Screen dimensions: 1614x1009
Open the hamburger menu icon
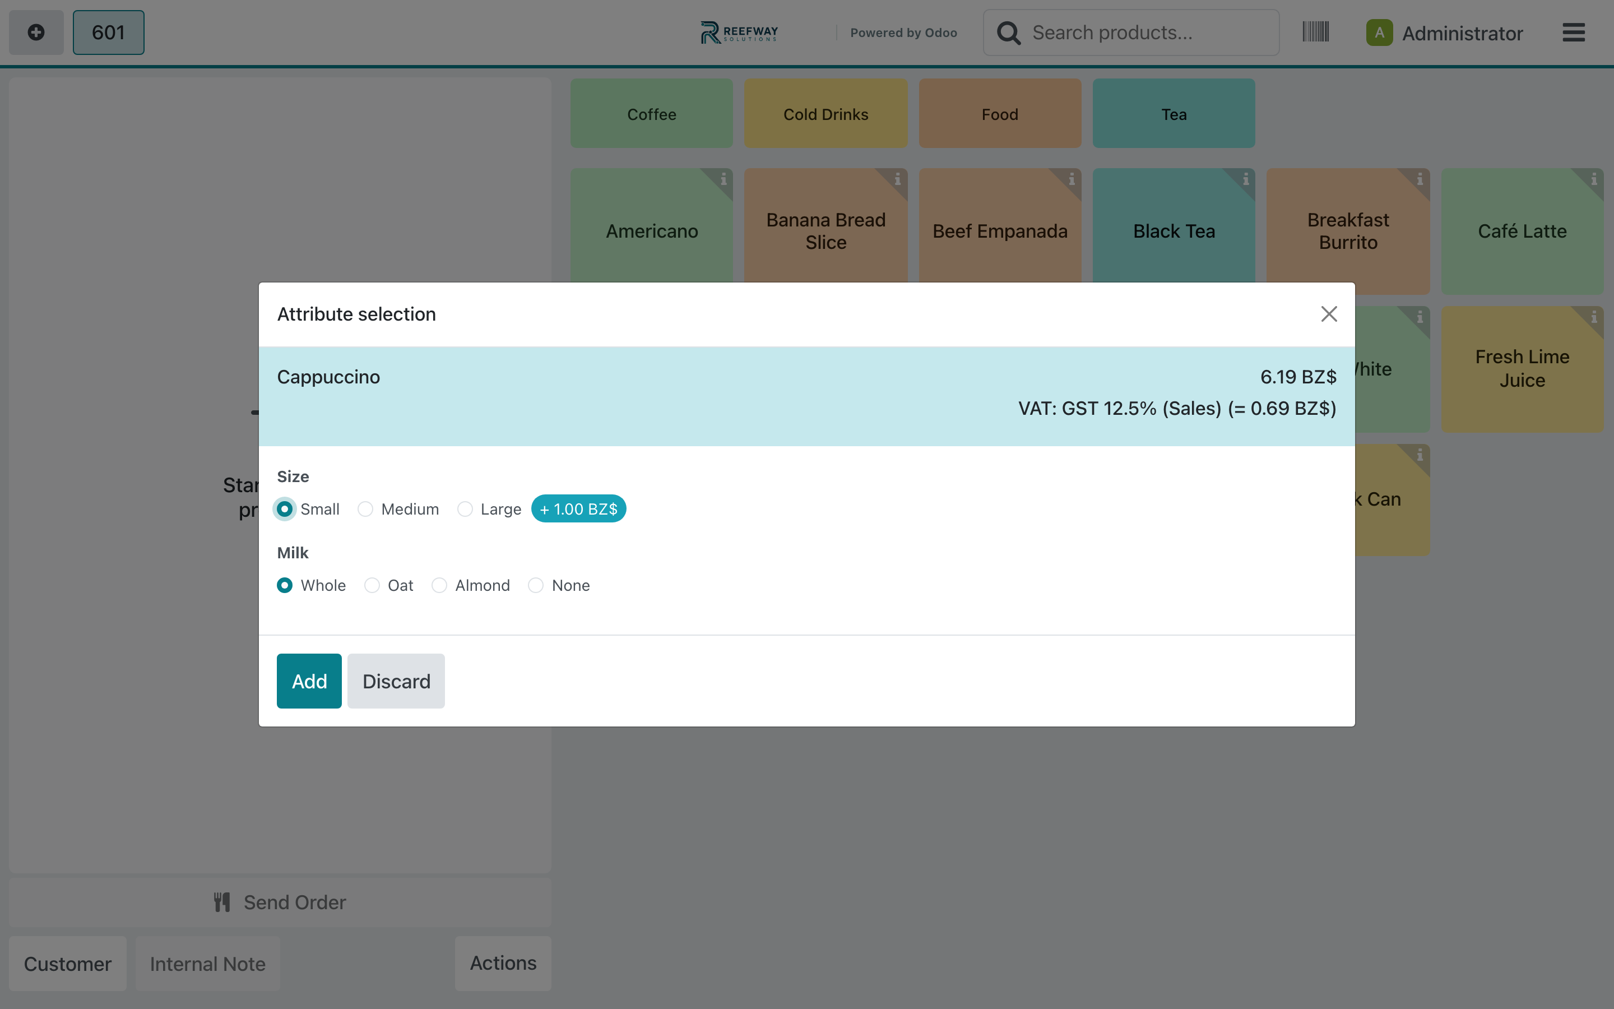tap(1573, 32)
